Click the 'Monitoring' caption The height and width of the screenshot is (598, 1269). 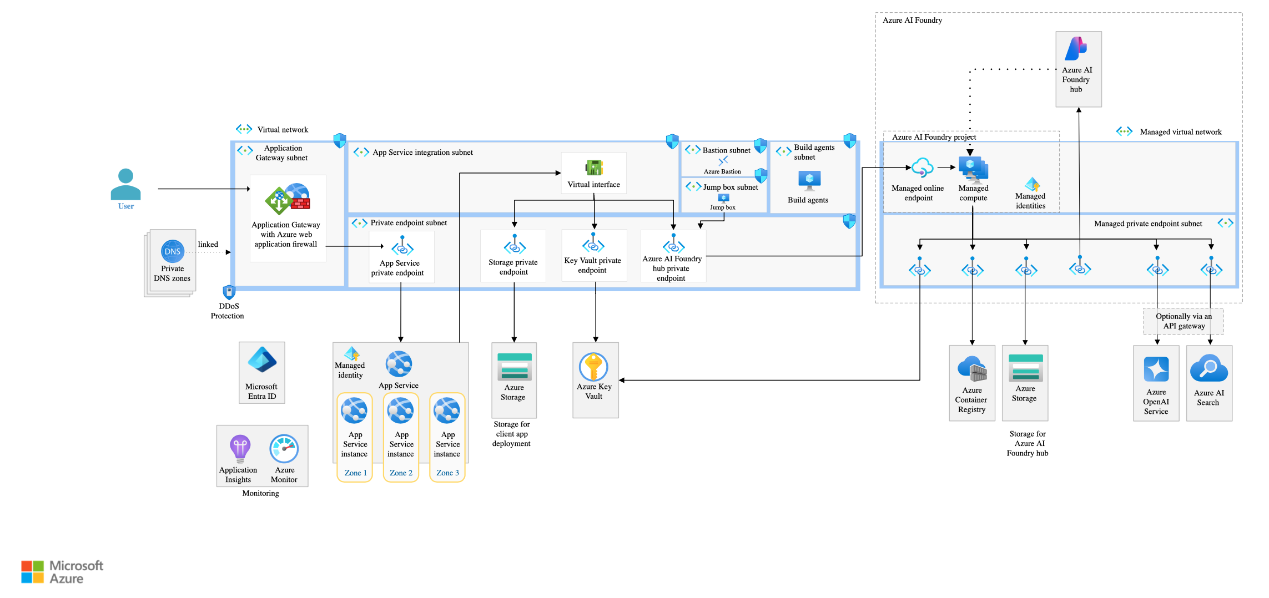260,493
